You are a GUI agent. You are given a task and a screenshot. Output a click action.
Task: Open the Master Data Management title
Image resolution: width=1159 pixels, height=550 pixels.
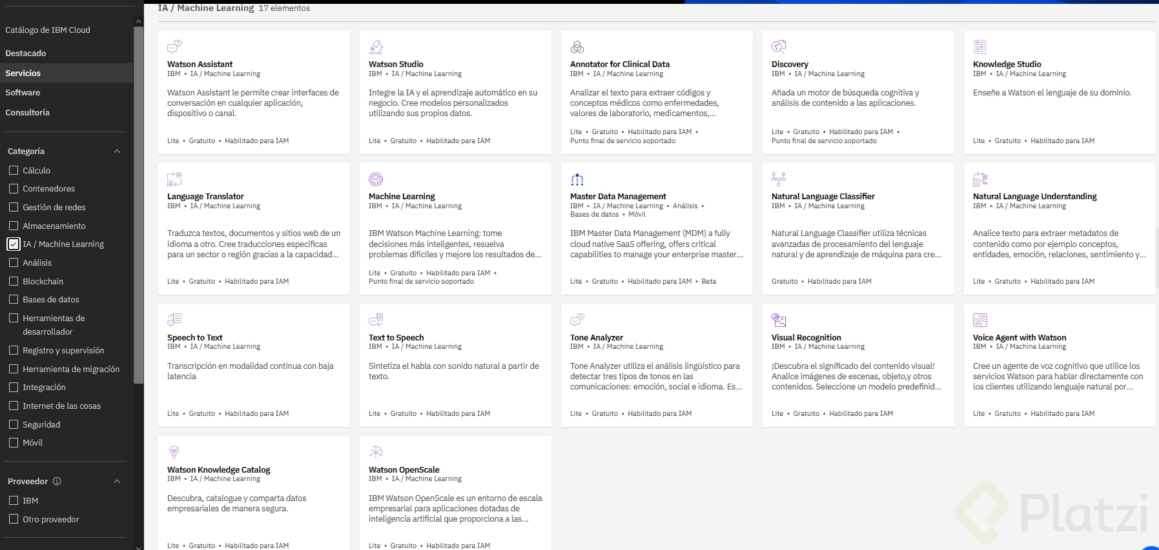(x=618, y=196)
